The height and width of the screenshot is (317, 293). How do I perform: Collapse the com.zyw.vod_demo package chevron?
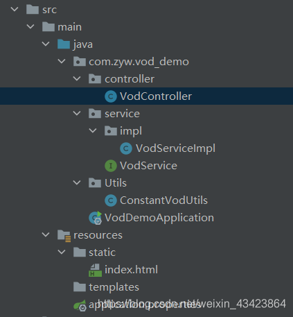tap(62, 61)
